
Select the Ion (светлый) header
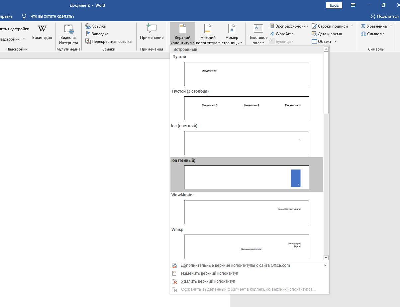247,140
